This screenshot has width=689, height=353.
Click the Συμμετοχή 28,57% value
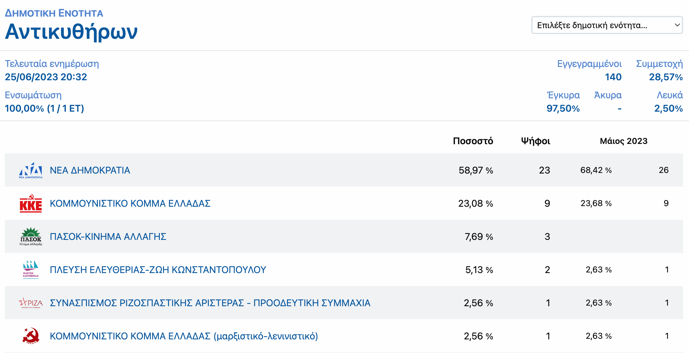point(666,77)
